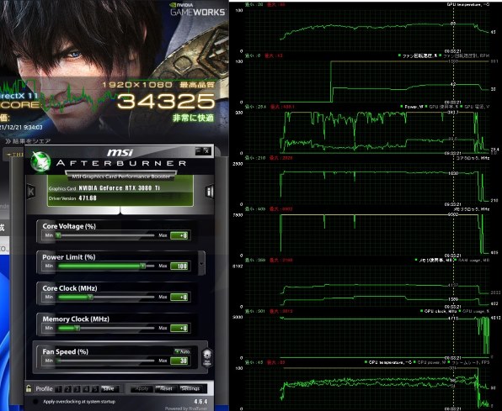Click the memory clock graph
Image resolution: width=502 pixels, height=411 pixels.
click(x=366, y=234)
